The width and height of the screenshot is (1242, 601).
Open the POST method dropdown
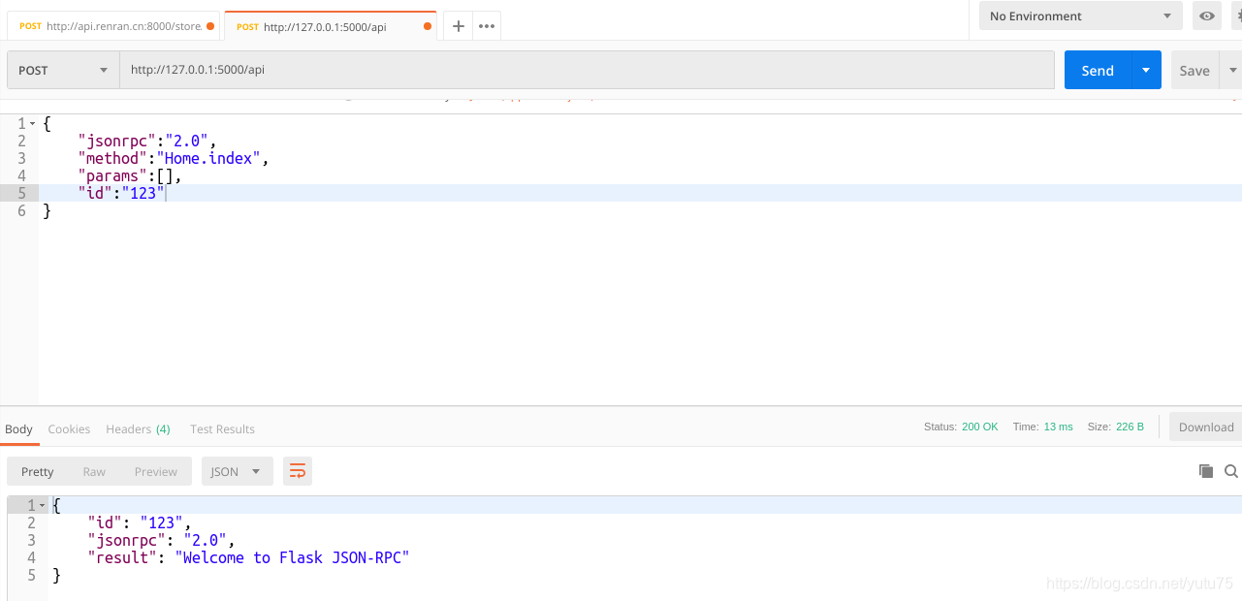[x=61, y=69]
